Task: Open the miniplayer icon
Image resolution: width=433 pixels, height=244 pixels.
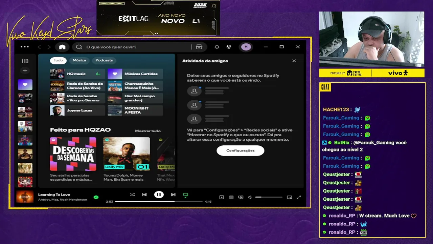Action: pos(289,197)
